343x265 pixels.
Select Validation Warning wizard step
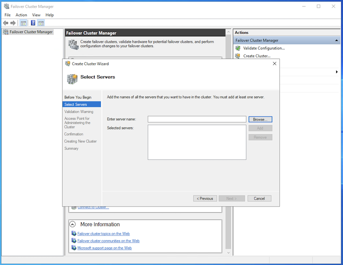coord(79,112)
